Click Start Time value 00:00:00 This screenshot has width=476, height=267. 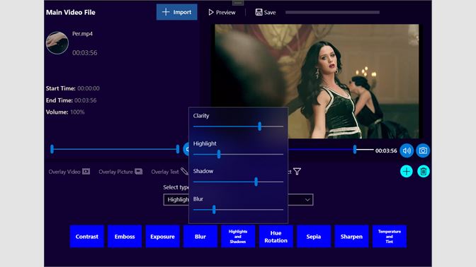pyautogui.click(x=89, y=88)
